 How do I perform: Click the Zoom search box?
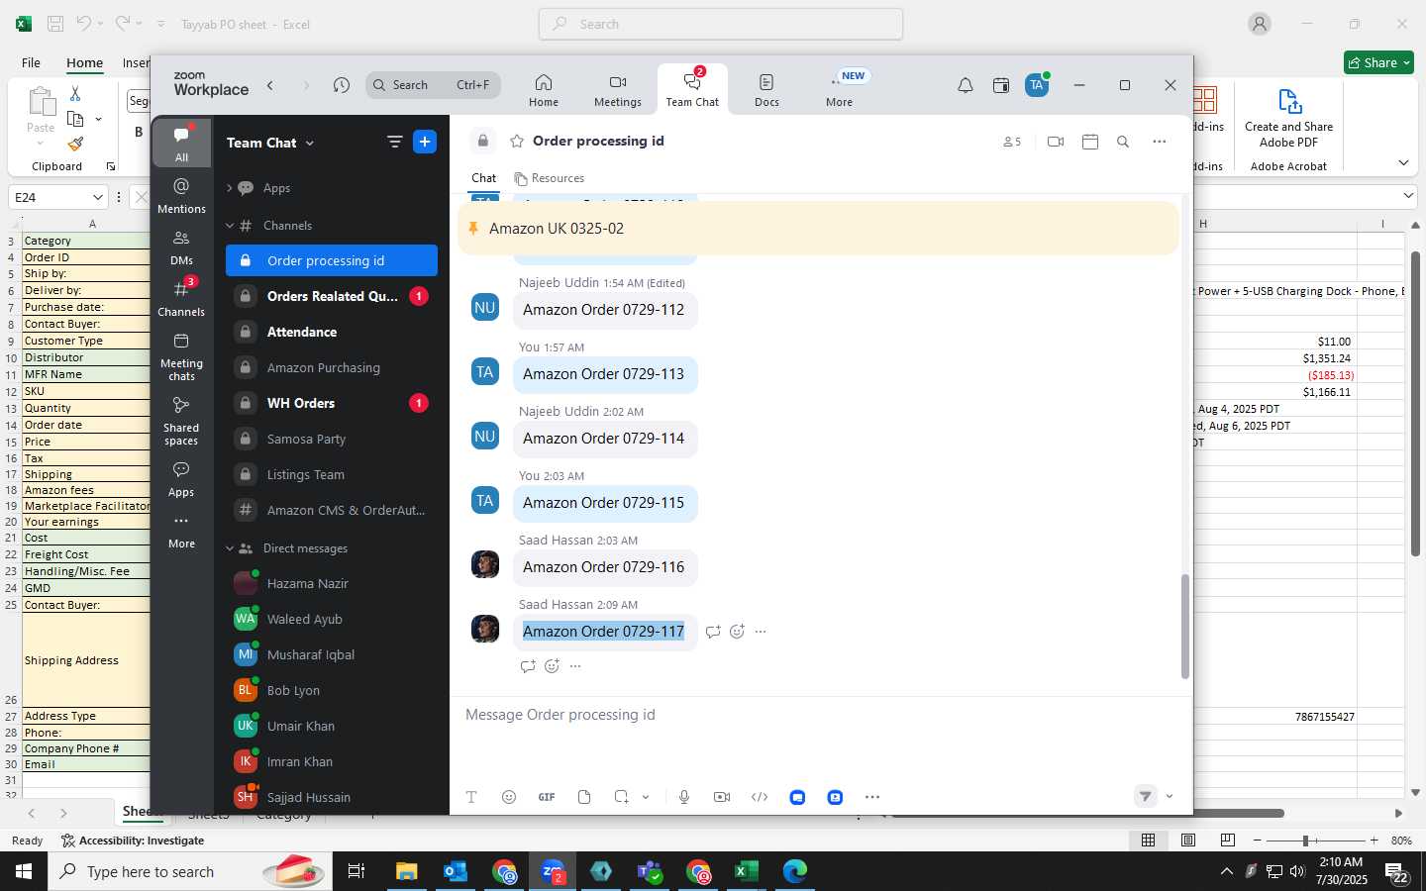pyautogui.click(x=433, y=85)
